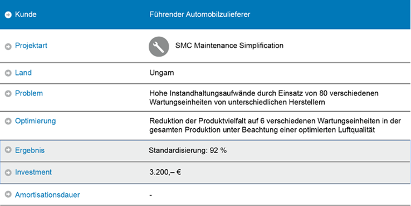Click the arrow icon beside Optimierung
Screen dimensions: 411x206
click(x=8, y=121)
